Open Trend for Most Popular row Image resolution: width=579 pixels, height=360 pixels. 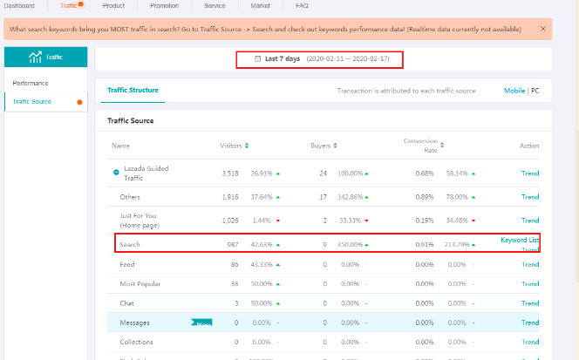[x=530, y=283]
